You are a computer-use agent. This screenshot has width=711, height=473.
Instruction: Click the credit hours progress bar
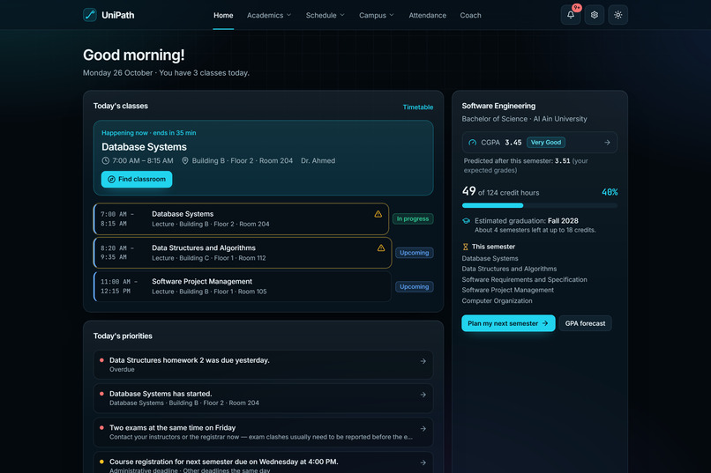click(540, 205)
